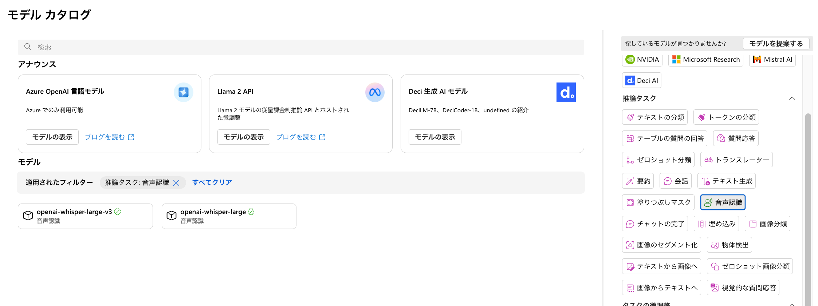
Task: Click the Azure OpenAI 言語モデル title
Action: coord(65,92)
